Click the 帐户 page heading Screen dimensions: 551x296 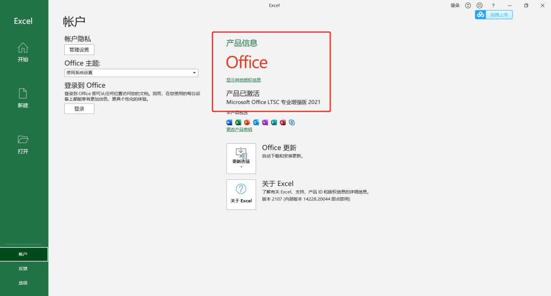(74, 21)
